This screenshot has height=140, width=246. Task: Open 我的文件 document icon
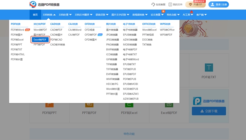[x=170, y=4]
